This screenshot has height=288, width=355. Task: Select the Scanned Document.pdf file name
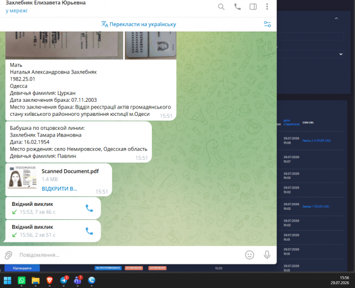[70, 171]
